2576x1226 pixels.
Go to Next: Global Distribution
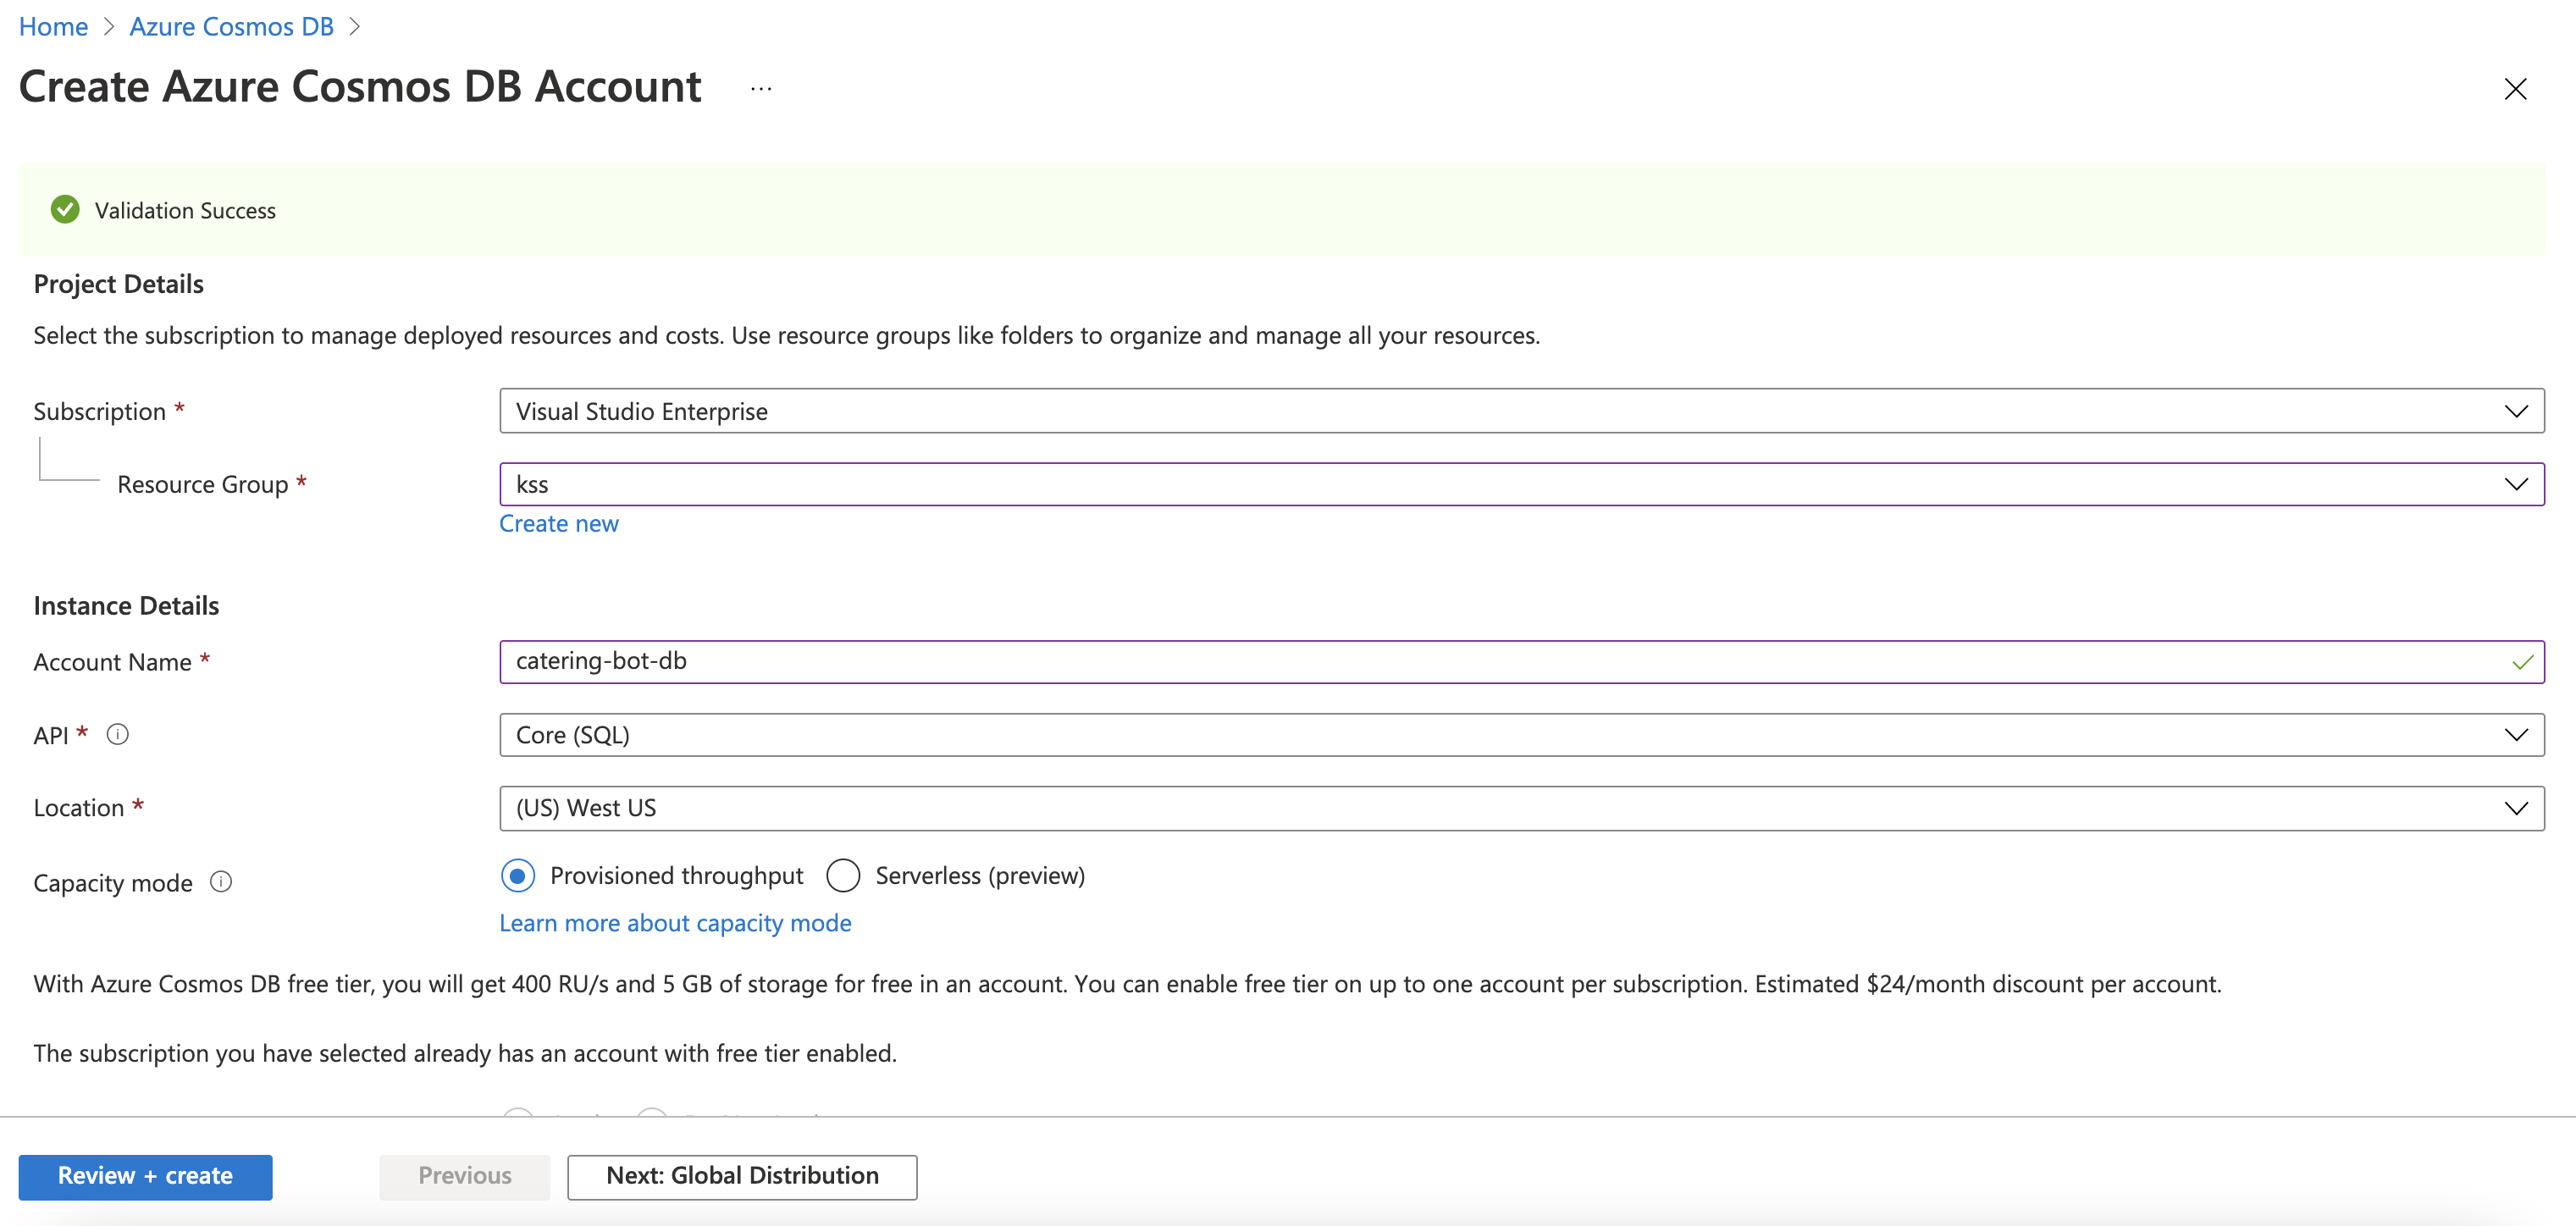click(x=742, y=1176)
